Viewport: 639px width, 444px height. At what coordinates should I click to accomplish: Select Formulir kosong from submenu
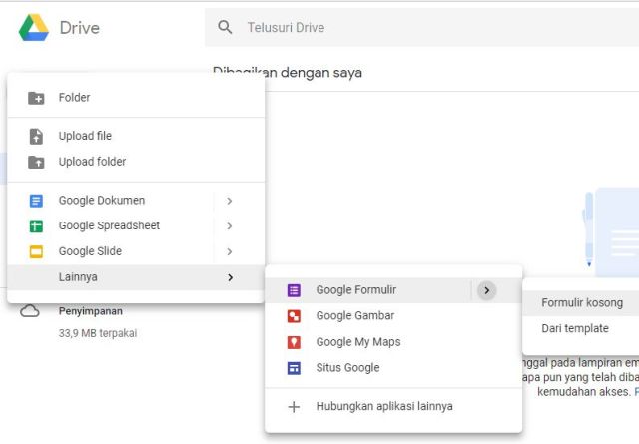[581, 302]
